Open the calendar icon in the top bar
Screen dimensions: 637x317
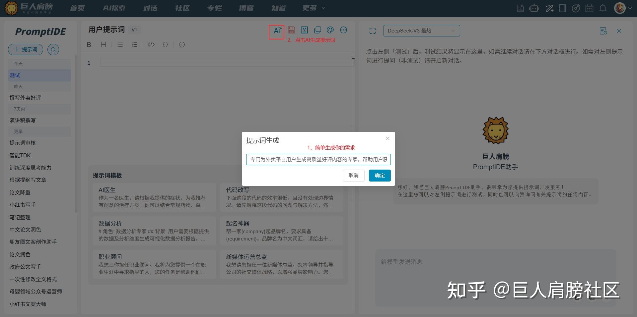[x=590, y=8]
